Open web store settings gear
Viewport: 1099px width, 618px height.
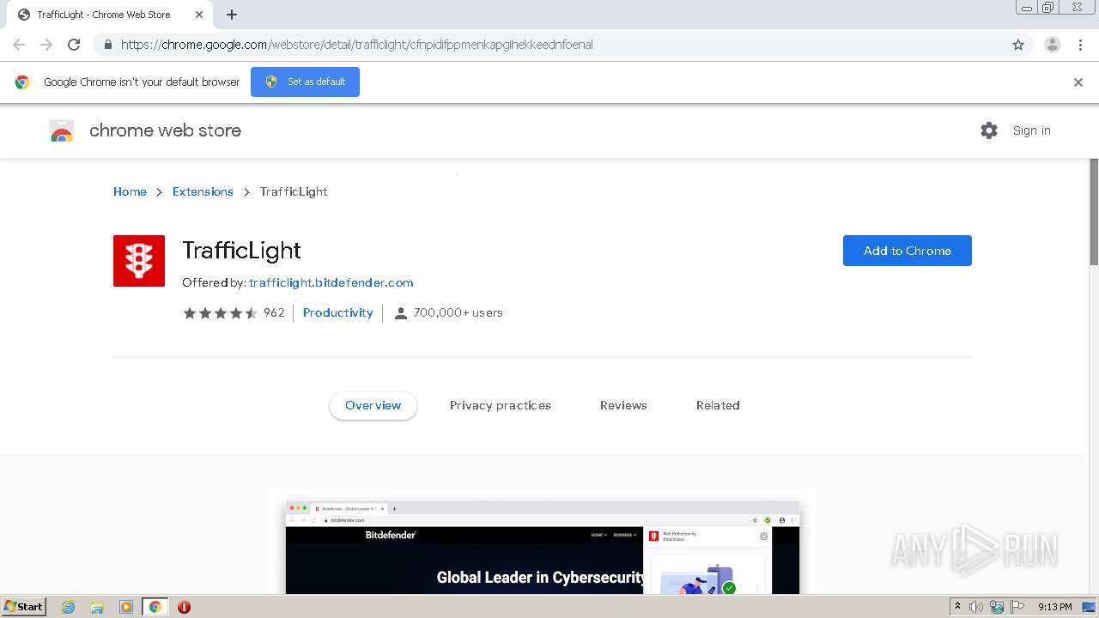pos(989,130)
